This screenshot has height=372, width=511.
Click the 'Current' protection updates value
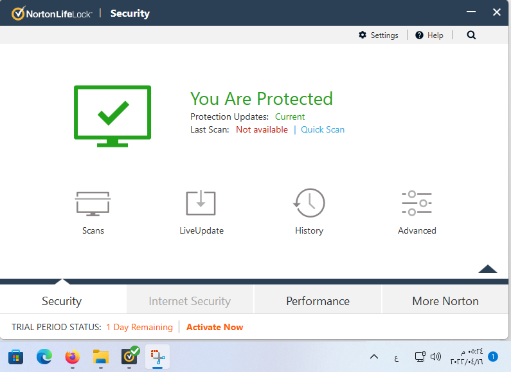click(290, 116)
